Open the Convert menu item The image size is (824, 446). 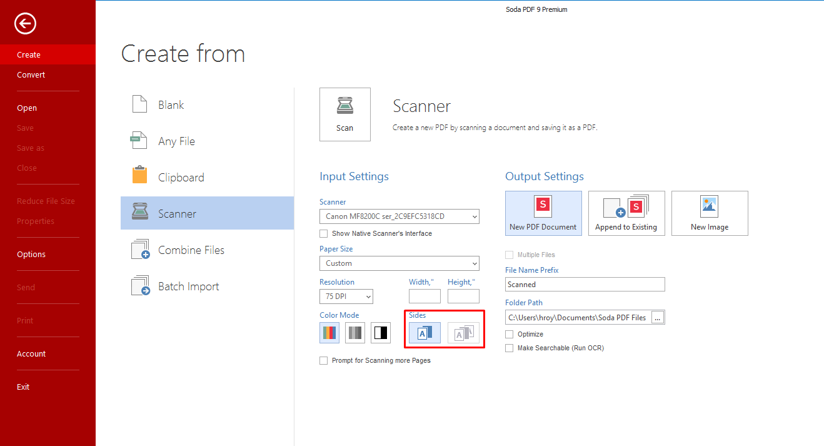point(31,74)
